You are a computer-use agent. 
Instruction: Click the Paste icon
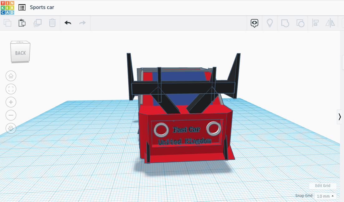[x=22, y=23]
